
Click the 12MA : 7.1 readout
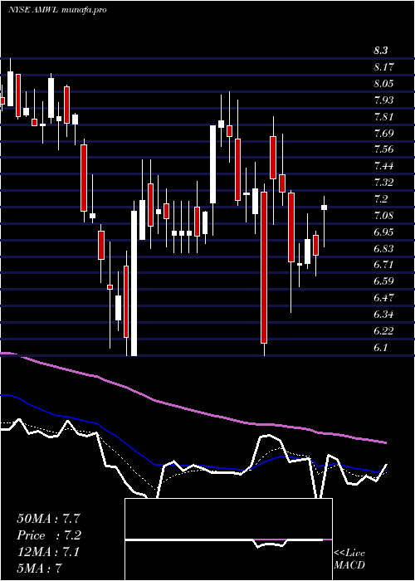tap(48, 552)
